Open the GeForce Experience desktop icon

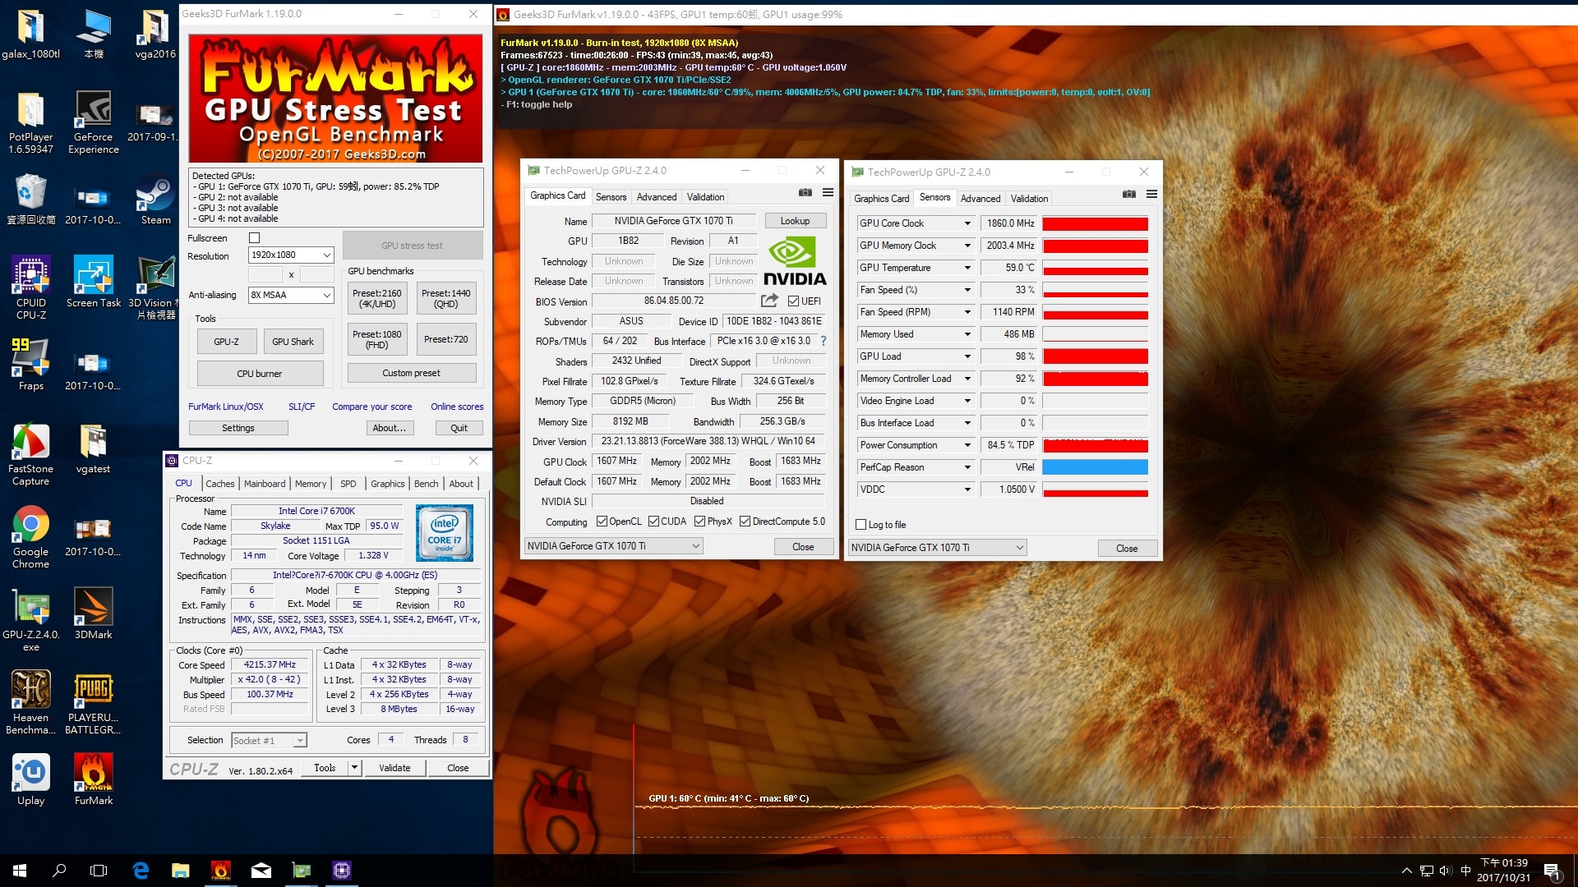[x=93, y=122]
